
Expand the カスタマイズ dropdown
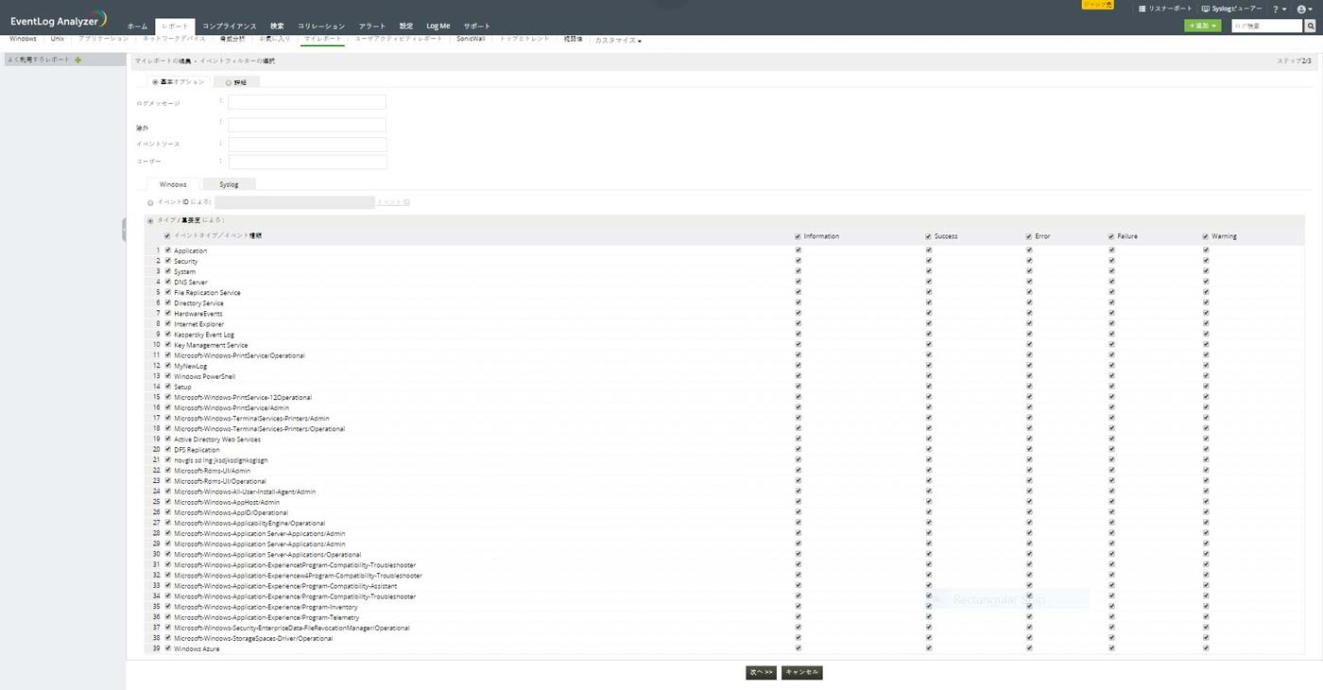pos(618,41)
